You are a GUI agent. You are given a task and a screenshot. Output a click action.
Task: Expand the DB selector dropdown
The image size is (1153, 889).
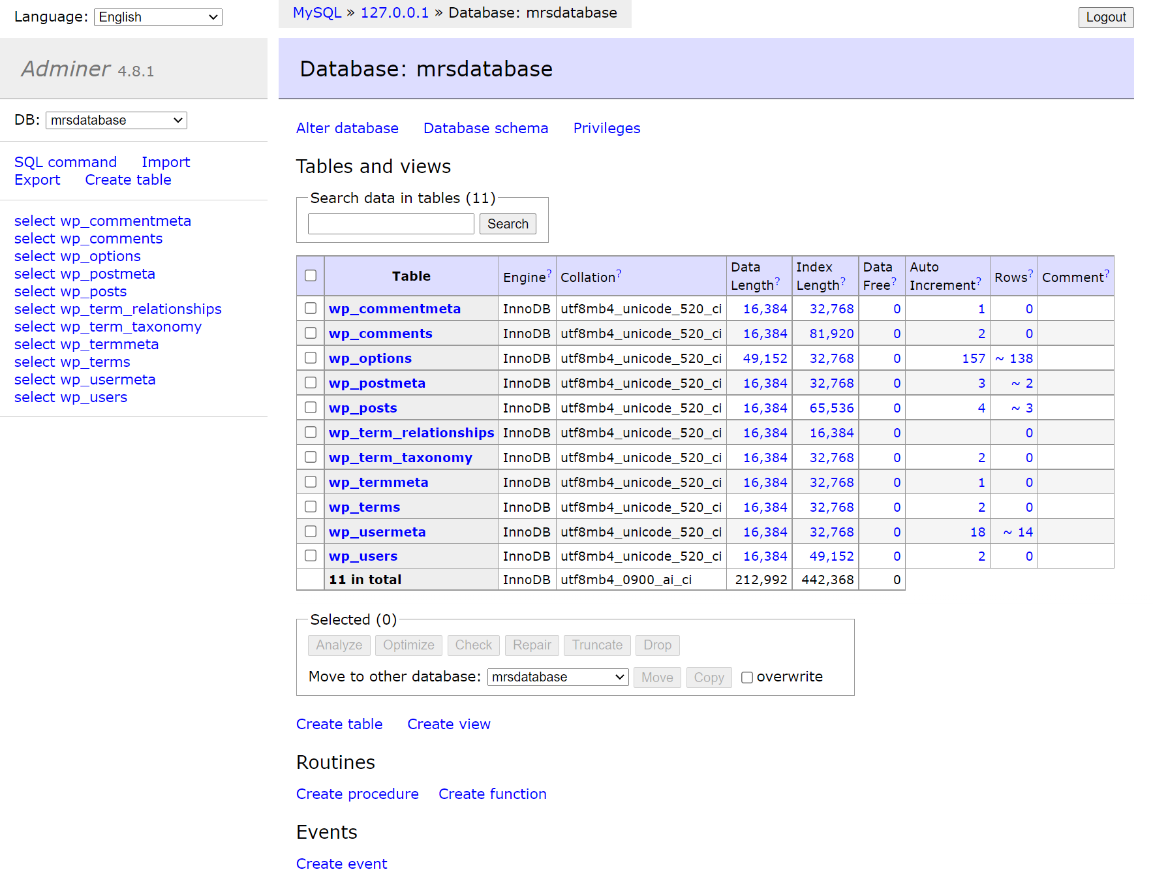(x=116, y=120)
